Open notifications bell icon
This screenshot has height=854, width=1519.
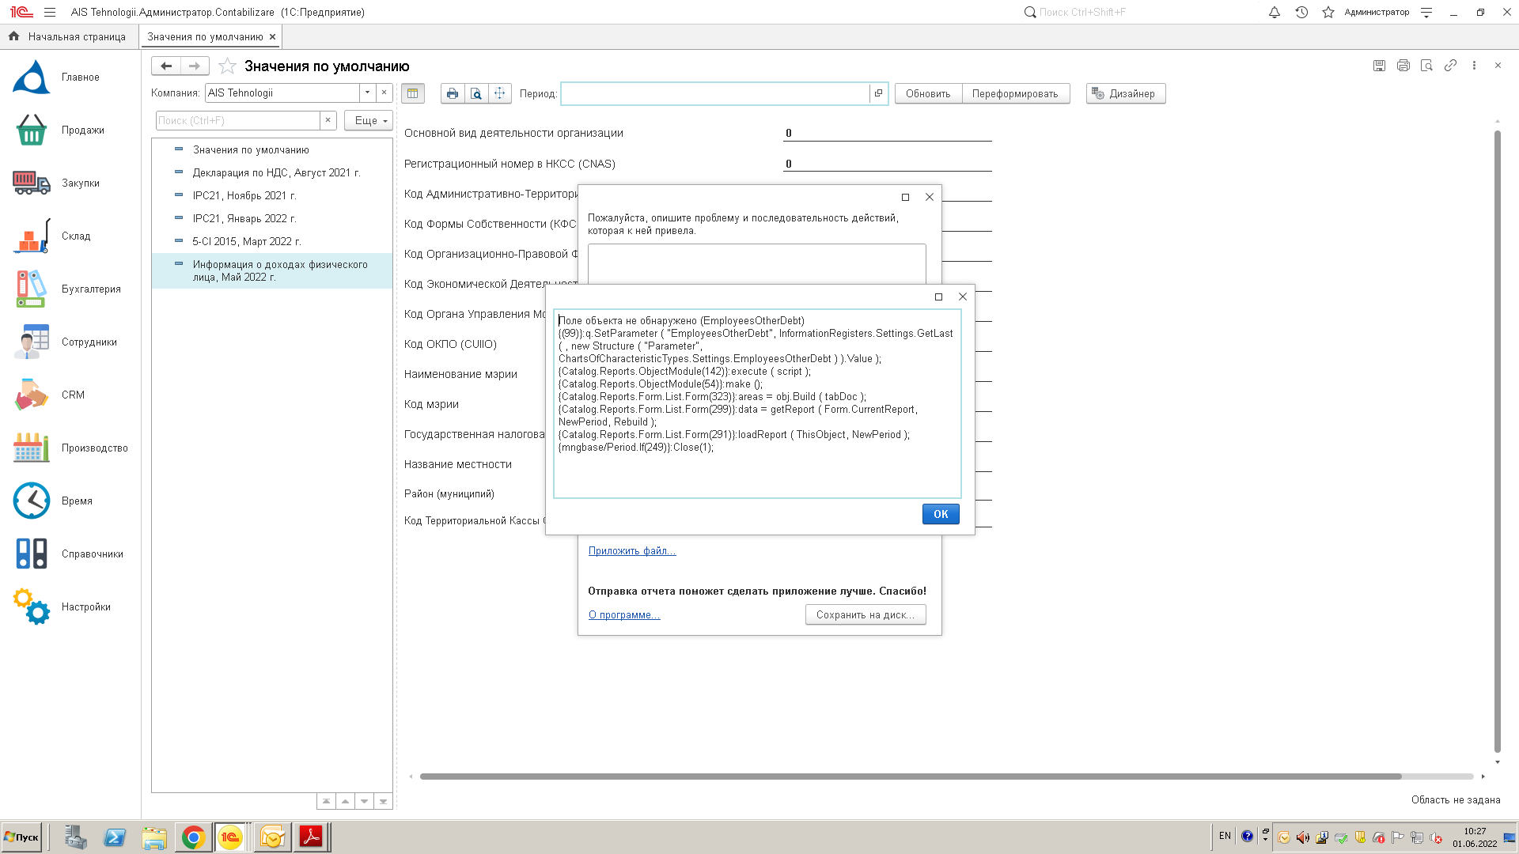[x=1274, y=12]
